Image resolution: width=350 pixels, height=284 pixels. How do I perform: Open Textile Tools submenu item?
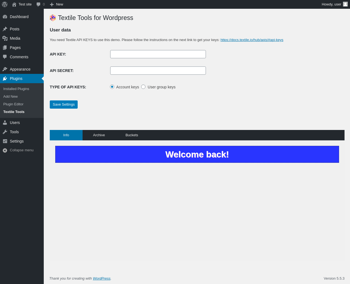[x=14, y=112]
